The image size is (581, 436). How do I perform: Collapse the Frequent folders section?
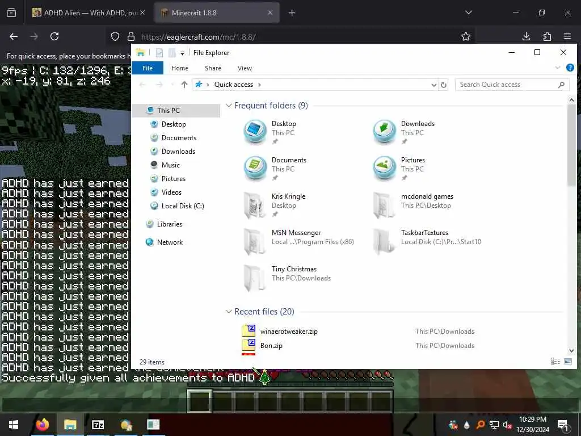(x=229, y=106)
